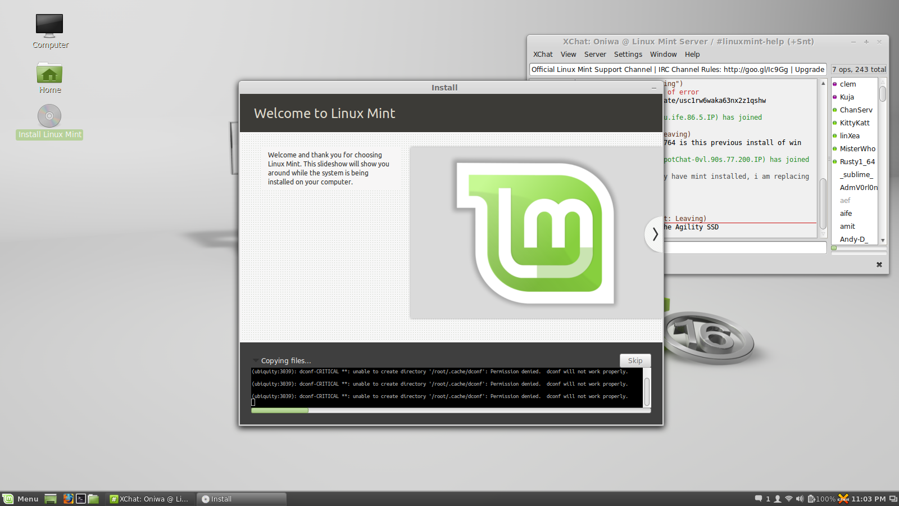Open the Settings menu in XChat

point(628,55)
